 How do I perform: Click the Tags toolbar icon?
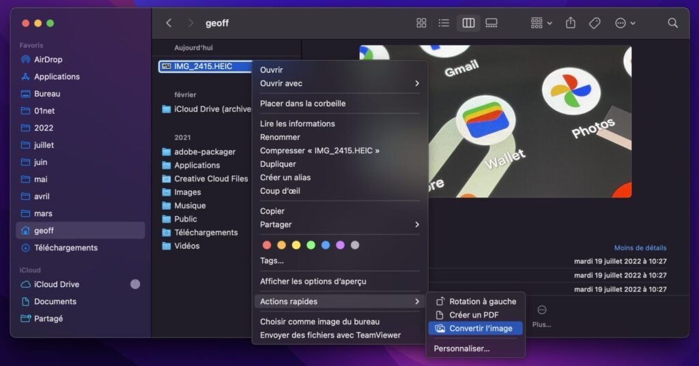595,23
